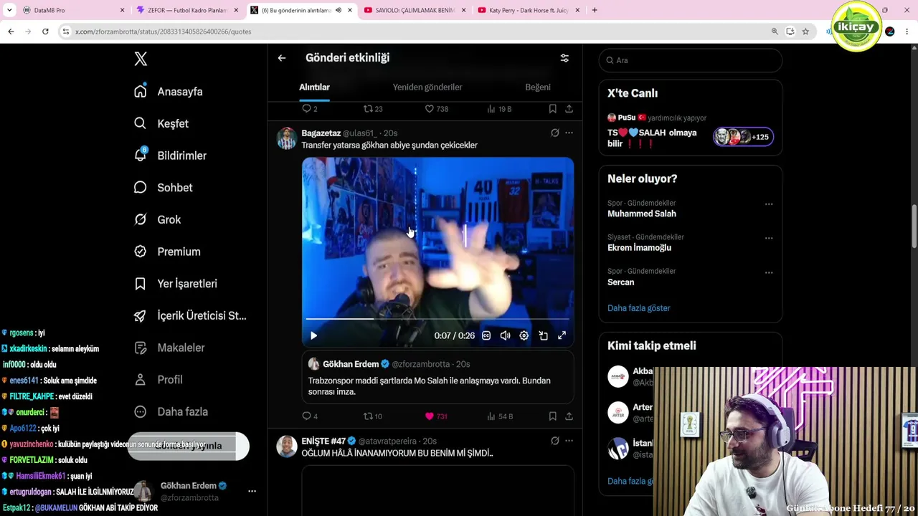Viewport: 918px width, 516px height.
Task: Ask Grok about the ENİŞTE #47 post
Action: (555, 441)
